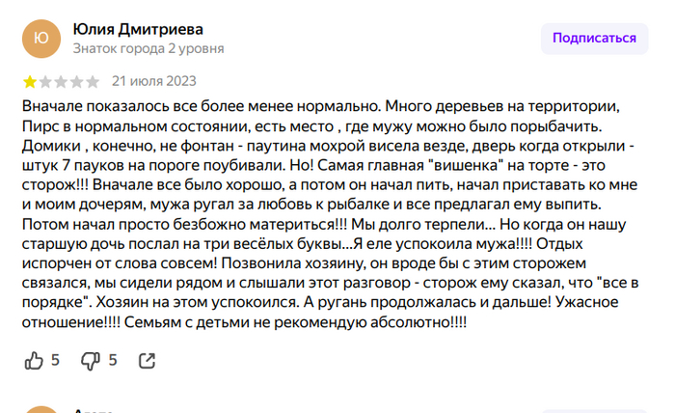Click the dislike count next to thumbs-down
This screenshot has width=675, height=413.
(113, 360)
